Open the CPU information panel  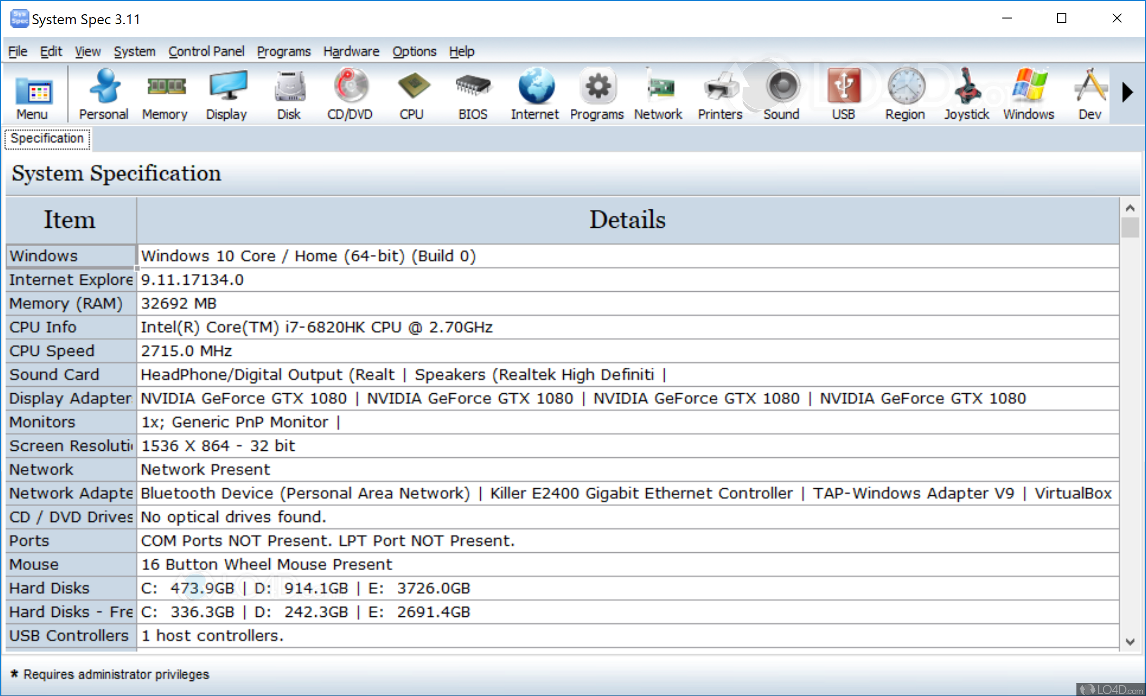pos(412,93)
